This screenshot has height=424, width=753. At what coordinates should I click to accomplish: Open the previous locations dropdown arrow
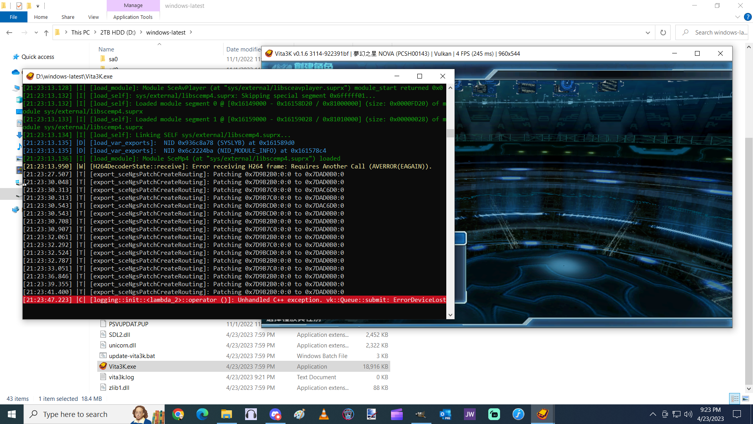click(x=36, y=33)
